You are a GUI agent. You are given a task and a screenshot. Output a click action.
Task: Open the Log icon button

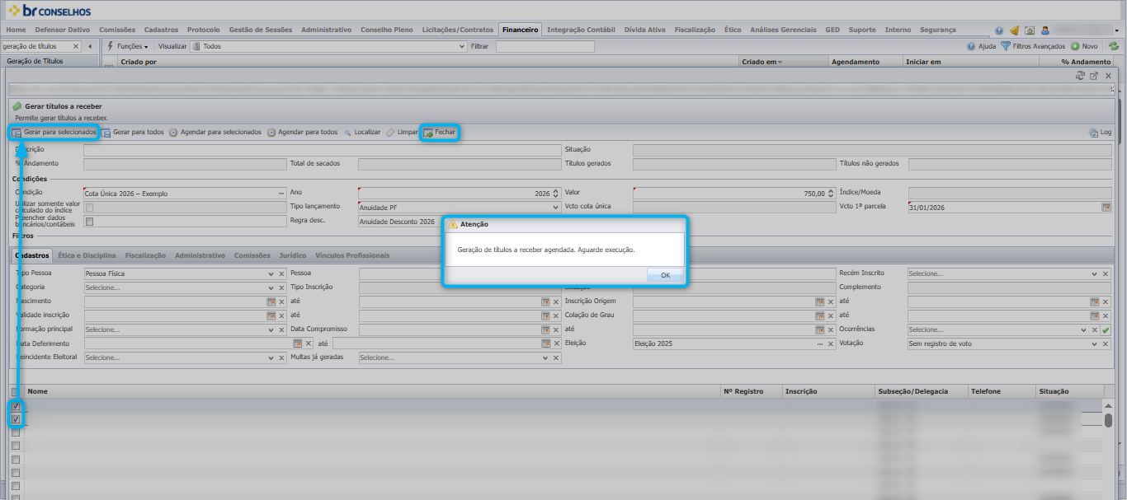point(1093,132)
